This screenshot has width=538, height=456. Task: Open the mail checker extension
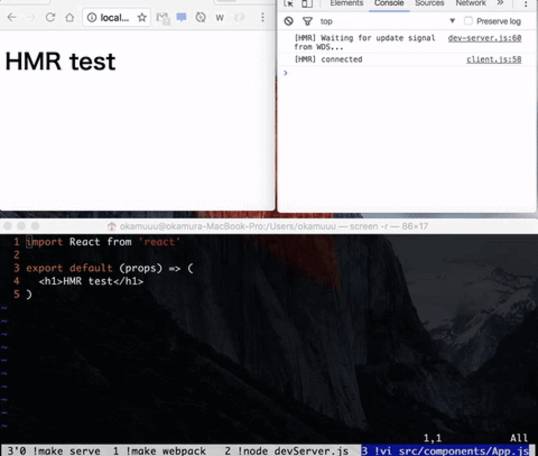click(163, 18)
